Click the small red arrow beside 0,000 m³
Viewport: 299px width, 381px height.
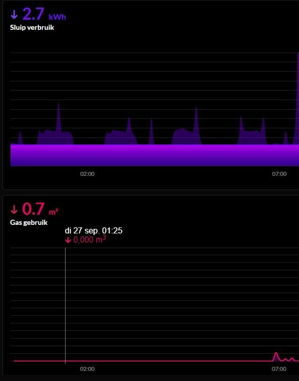tap(68, 241)
